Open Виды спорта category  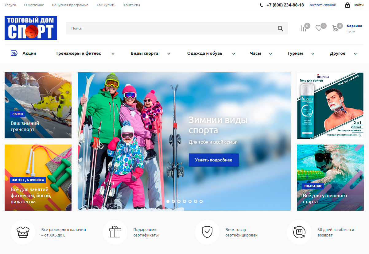144,53
